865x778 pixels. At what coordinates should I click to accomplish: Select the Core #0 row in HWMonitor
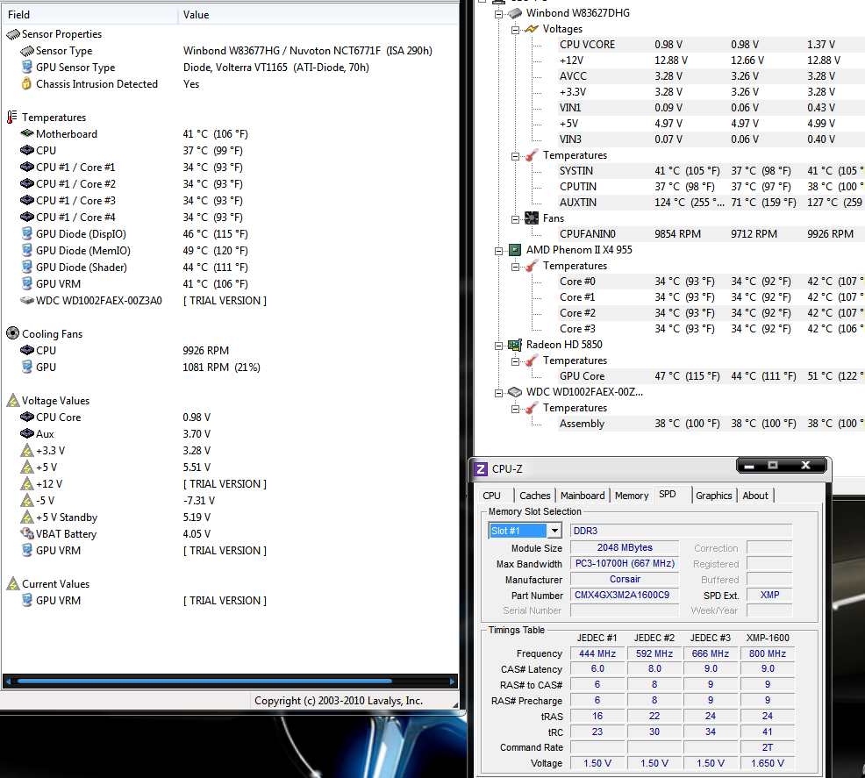711,282
